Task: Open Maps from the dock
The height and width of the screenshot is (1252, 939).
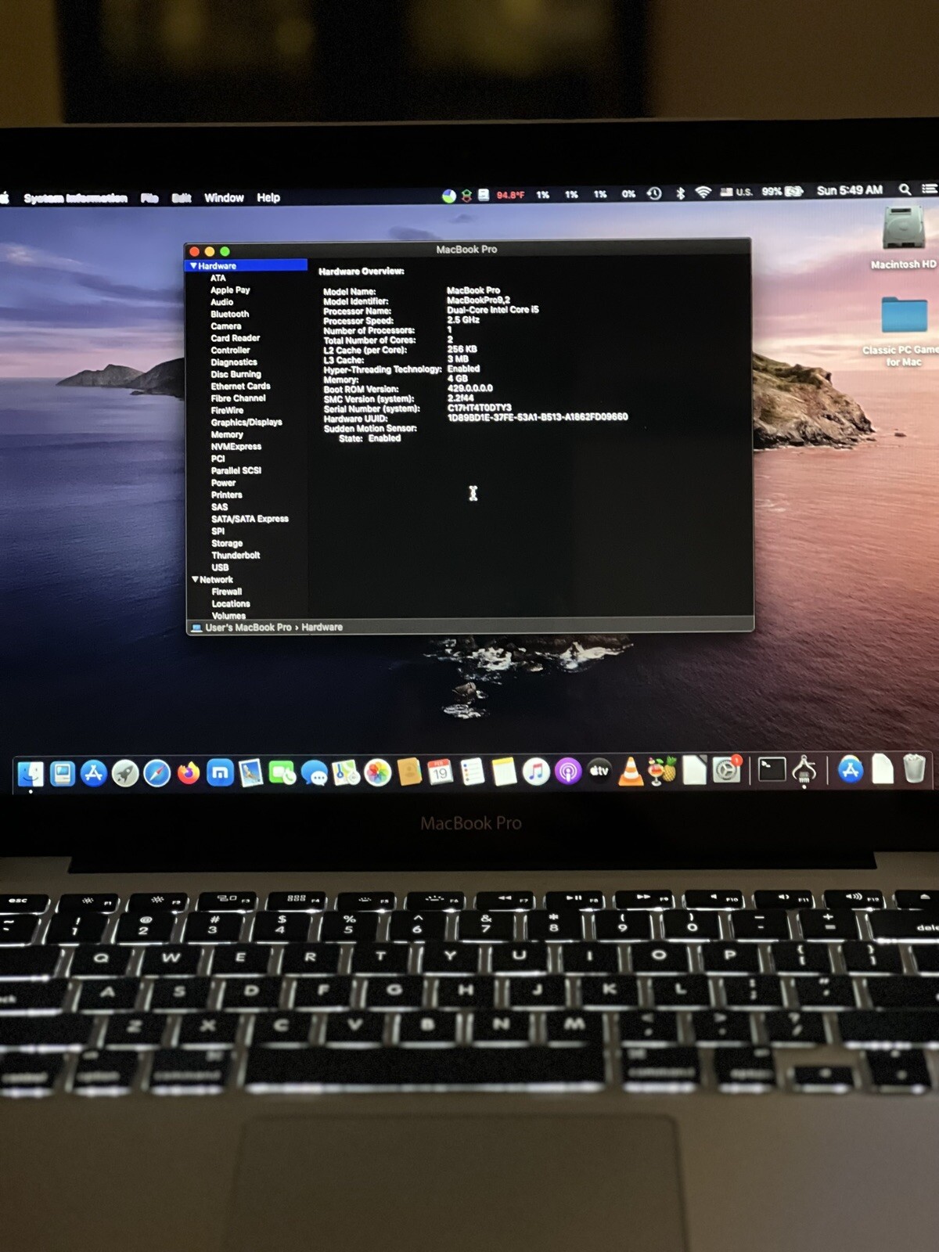Action: 346,773
